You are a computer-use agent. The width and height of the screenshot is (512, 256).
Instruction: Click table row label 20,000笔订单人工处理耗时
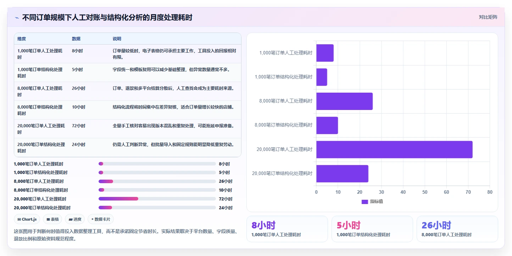(x=41, y=129)
